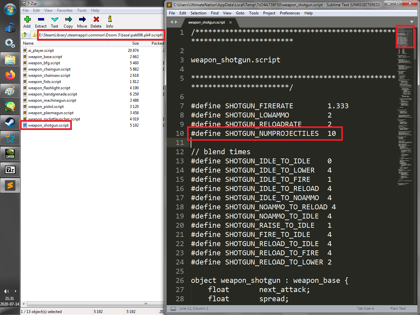Click the panel switcher icon in Sublime status bar
Viewport: 420px width, 315px height.
point(173,308)
